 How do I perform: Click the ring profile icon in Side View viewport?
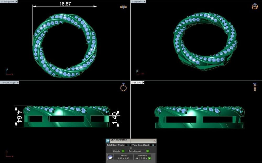(255, 87)
